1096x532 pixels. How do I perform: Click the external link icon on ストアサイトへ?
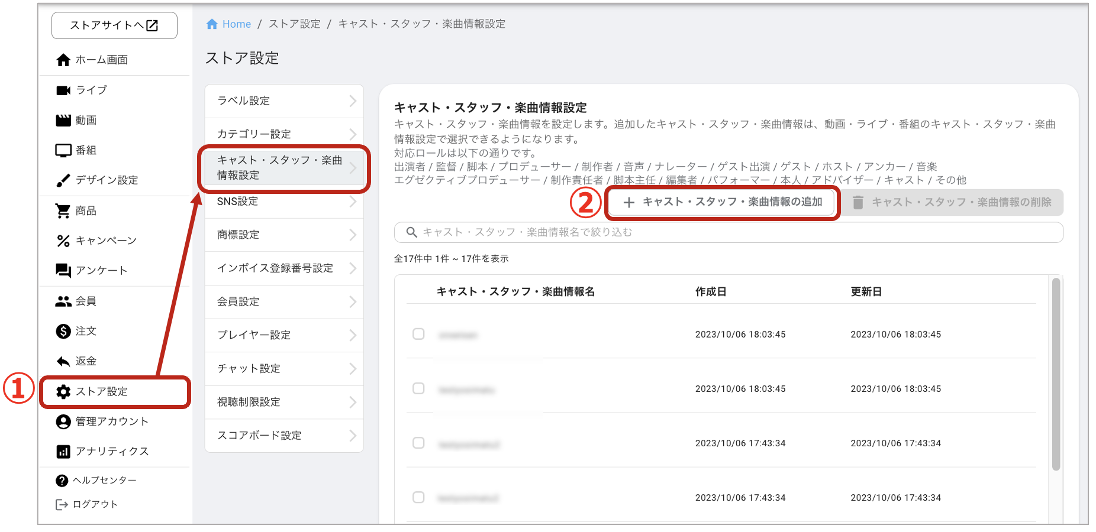(152, 25)
